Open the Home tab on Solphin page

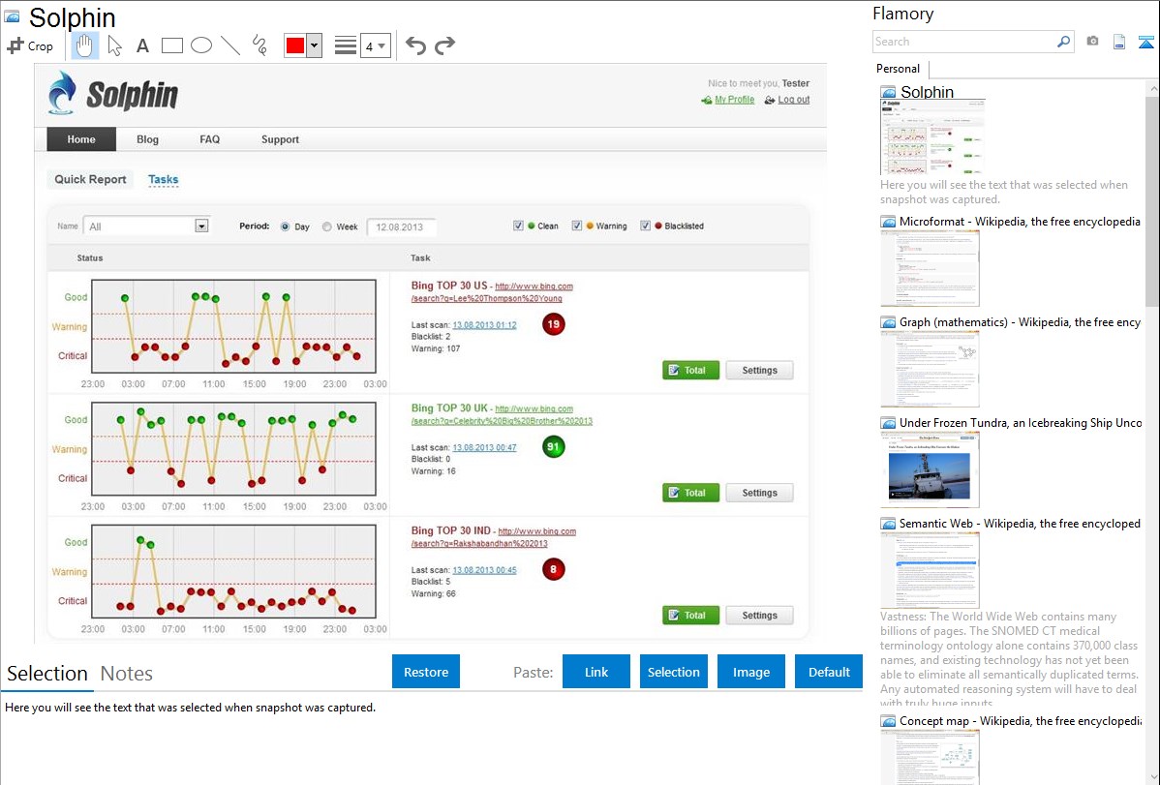tap(81, 139)
